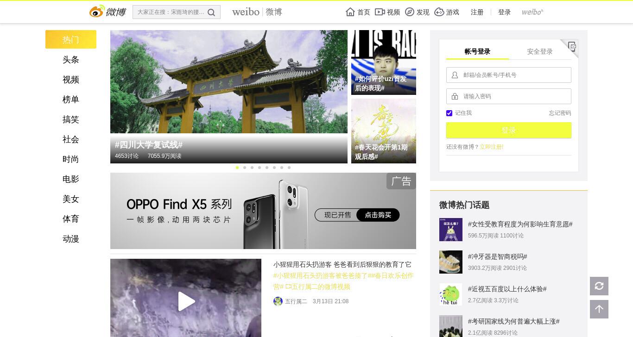Focus the 请输入密码 password field
The image size is (633, 337).
point(509,96)
